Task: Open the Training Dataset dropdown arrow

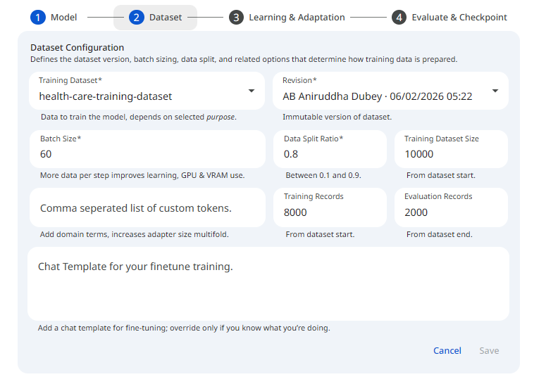Action: coord(252,91)
